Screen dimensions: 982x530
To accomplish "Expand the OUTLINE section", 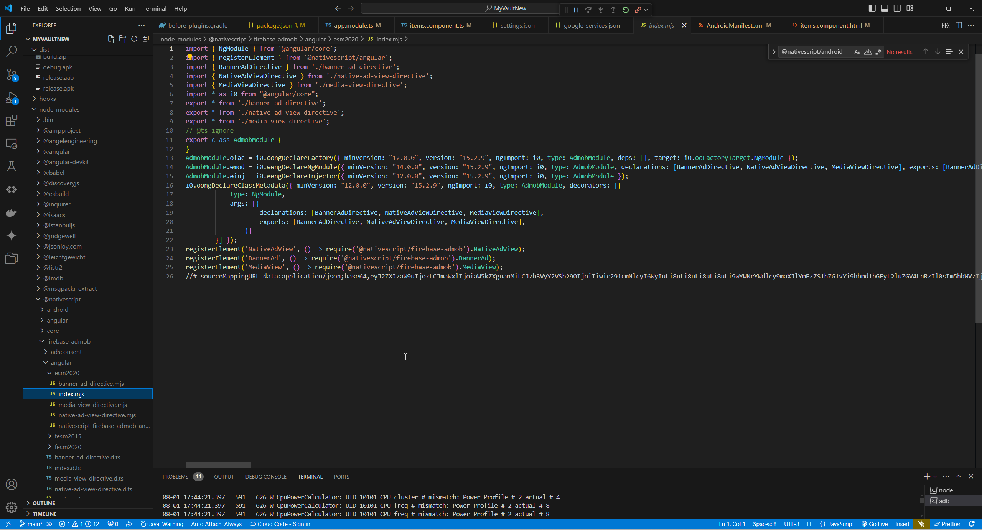I will [x=43, y=503].
